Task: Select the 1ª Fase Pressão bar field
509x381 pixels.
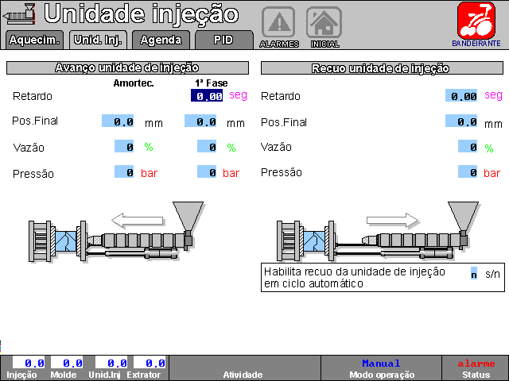Action: (x=207, y=172)
